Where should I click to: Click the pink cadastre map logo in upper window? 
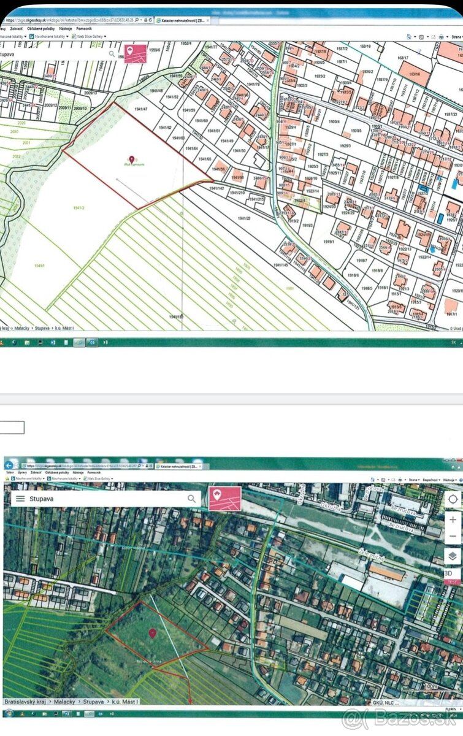136,53
